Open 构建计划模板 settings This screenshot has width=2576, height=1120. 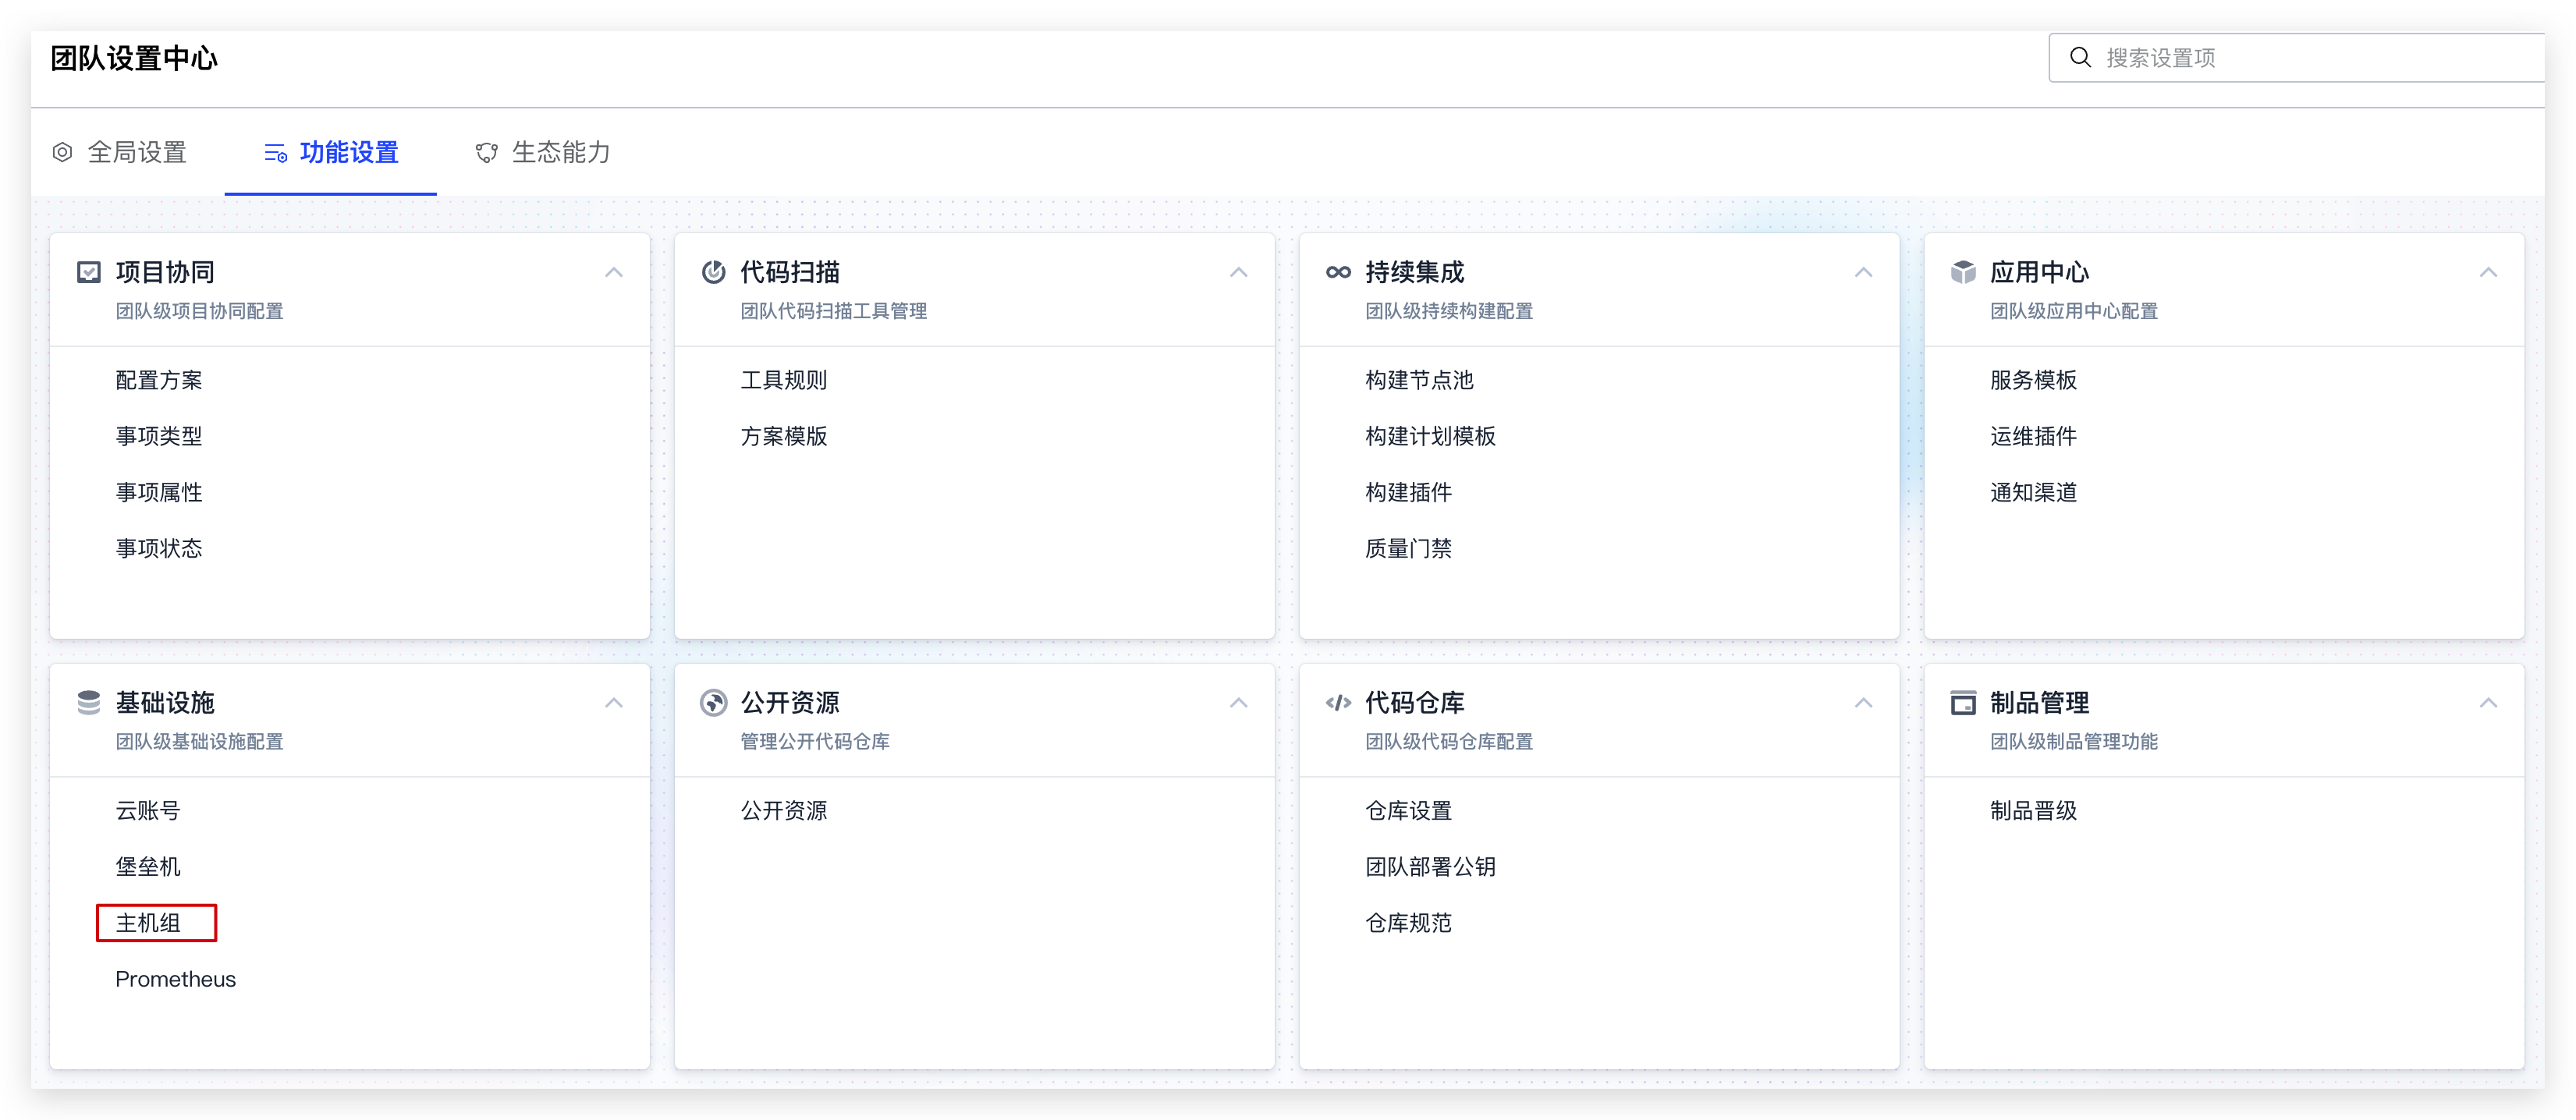click(1431, 436)
